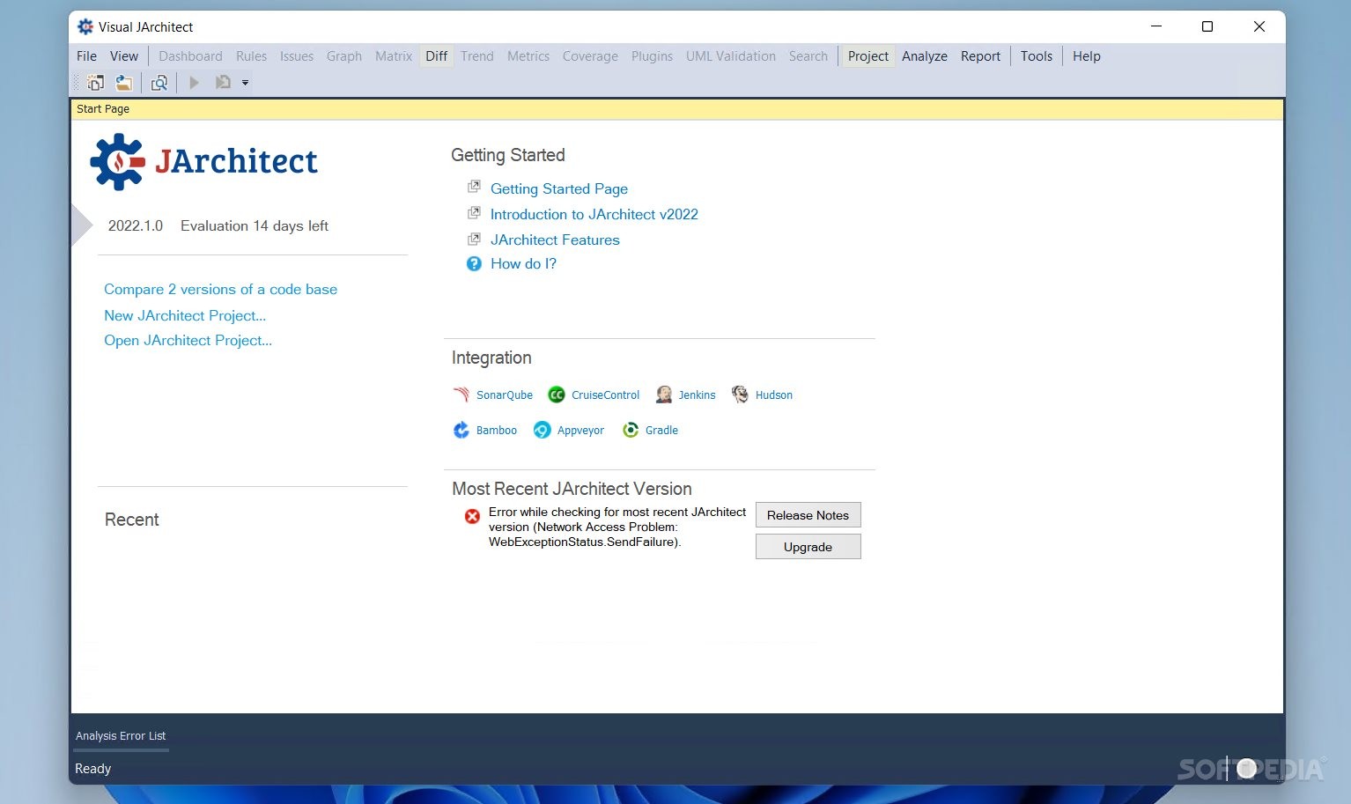Click the CruiseControl logo icon
The height and width of the screenshot is (804, 1351).
[557, 395]
